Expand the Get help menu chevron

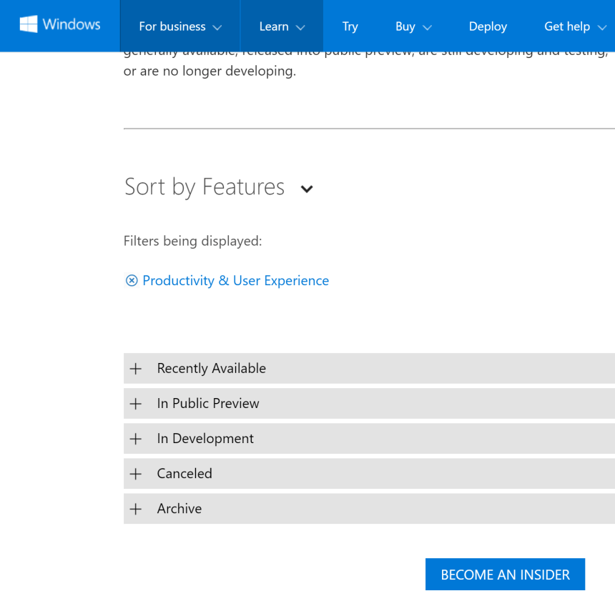[604, 26]
